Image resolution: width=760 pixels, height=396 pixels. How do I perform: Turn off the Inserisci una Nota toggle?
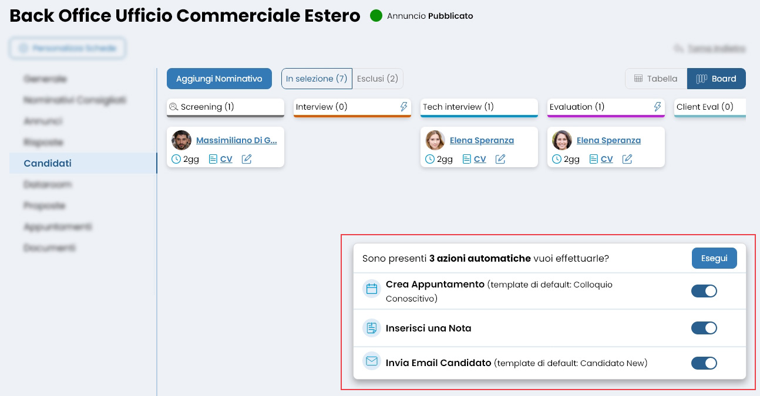tap(704, 328)
